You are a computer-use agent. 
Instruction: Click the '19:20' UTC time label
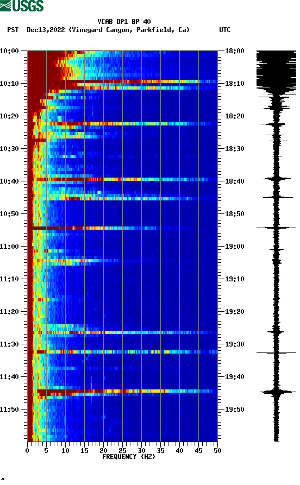pyautogui.click(x=235, y=312)
